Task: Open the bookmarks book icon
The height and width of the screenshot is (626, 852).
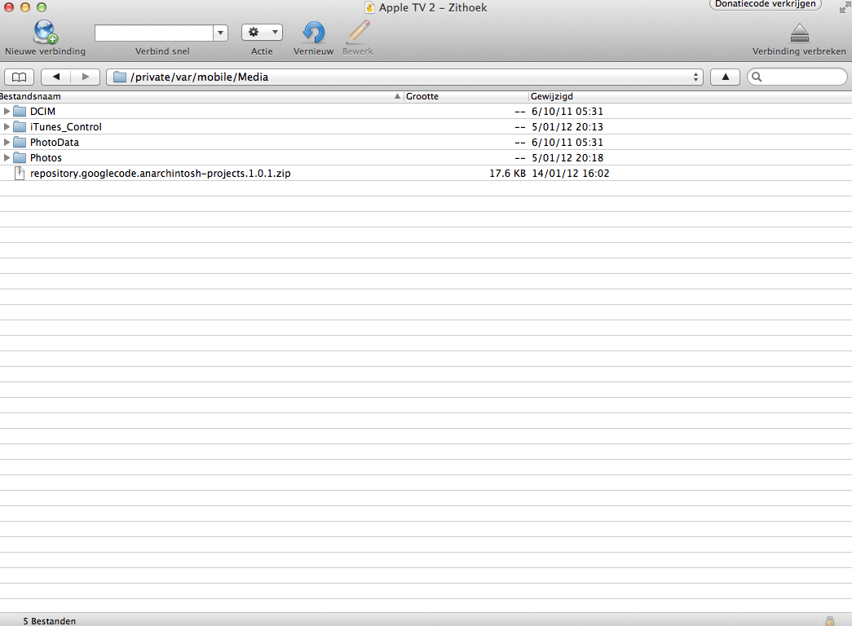Action: [x=19, y=77]
